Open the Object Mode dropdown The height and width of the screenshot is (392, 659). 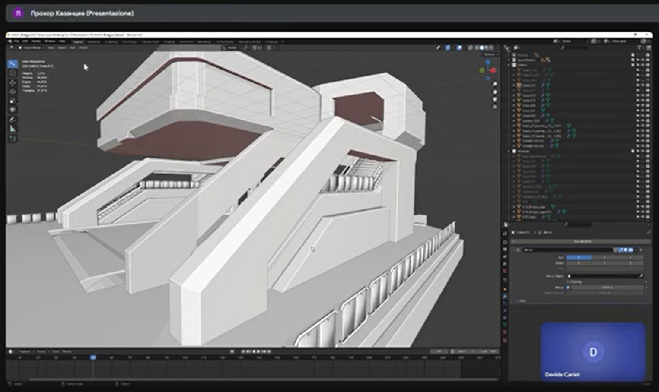[32, 47]
